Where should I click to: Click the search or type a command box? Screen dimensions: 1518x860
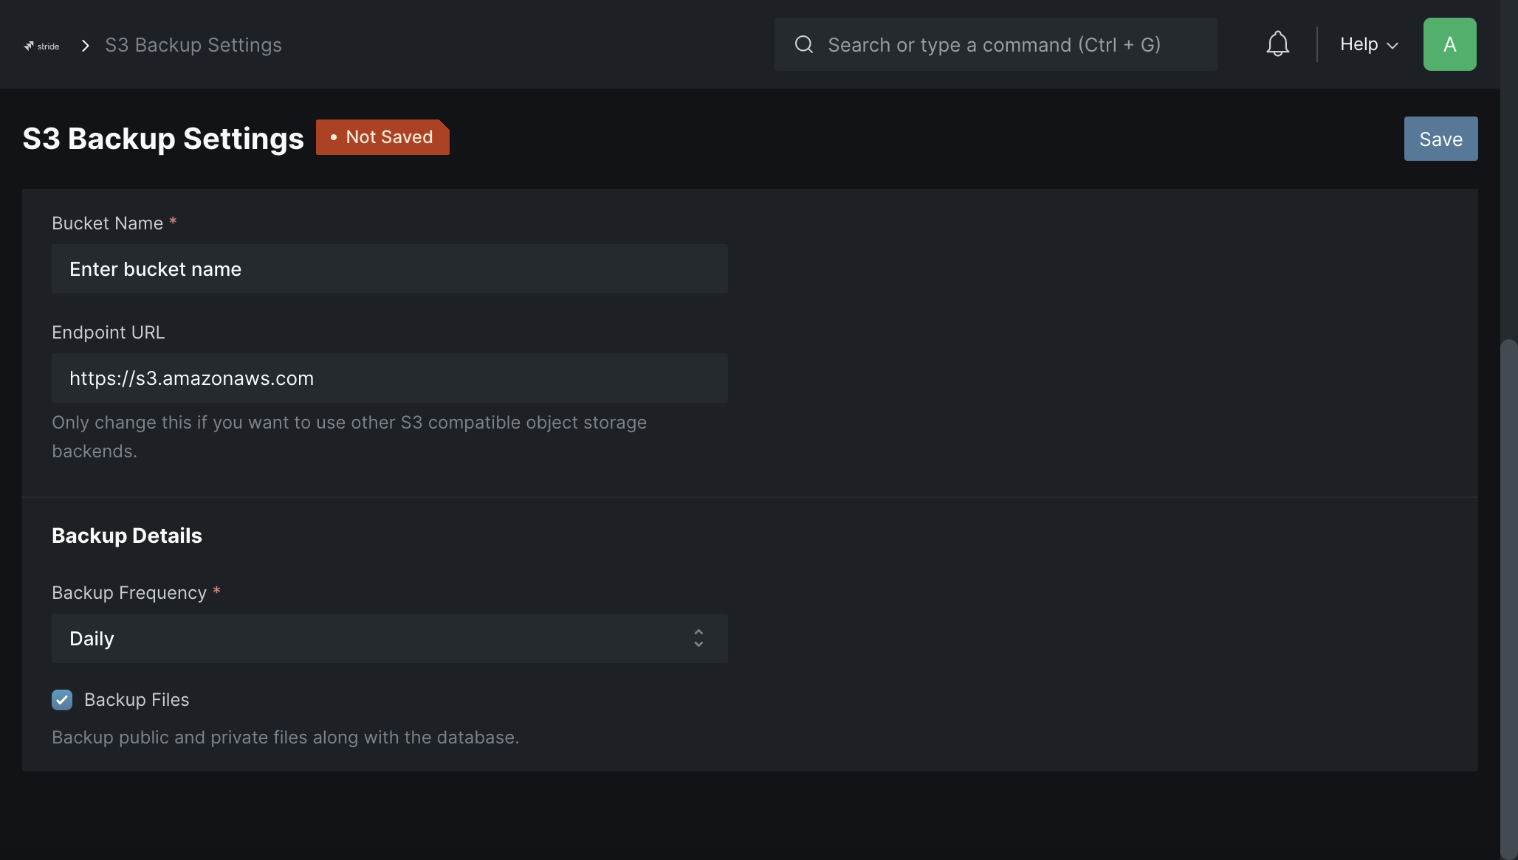995,44
